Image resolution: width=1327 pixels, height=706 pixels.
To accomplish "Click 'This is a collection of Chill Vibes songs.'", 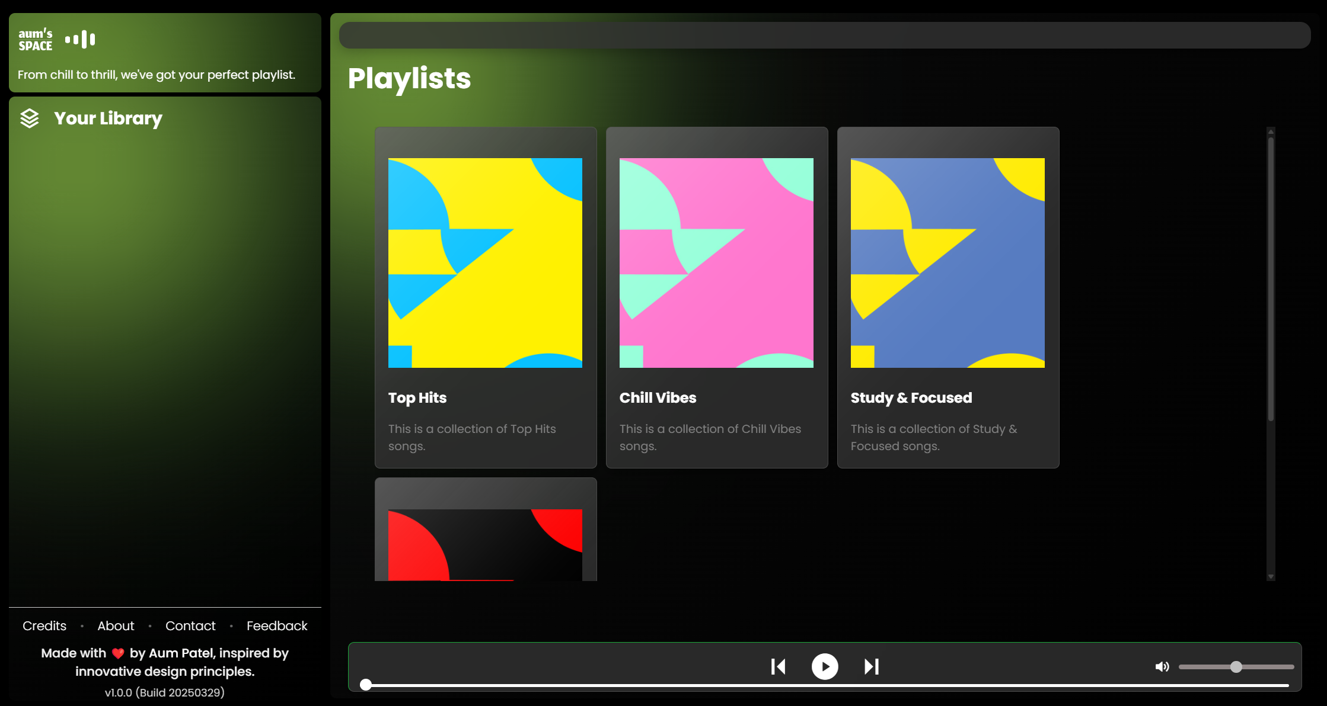I will (x=710, y=437).
